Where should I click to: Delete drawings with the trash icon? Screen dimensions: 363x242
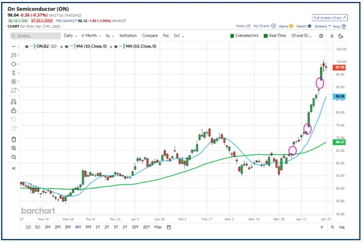(x=14, y=139)
